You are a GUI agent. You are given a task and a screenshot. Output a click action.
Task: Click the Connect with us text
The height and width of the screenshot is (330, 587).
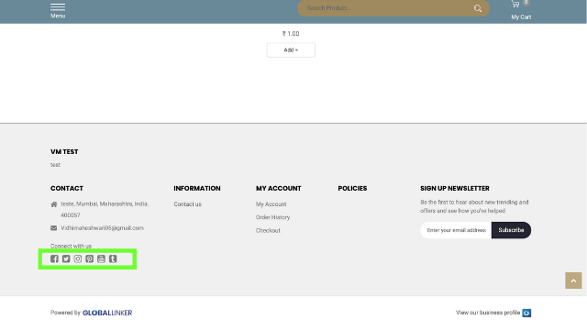[x=72, y=246]
